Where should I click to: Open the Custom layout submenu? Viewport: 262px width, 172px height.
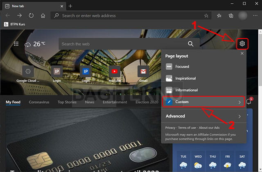coord(203,102)
